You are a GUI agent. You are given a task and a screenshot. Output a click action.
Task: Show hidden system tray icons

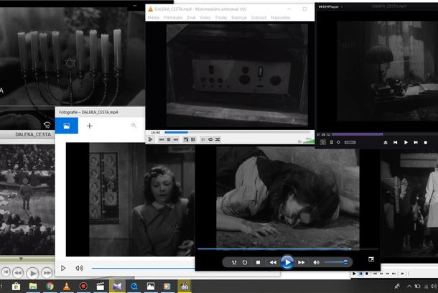tap(409, 287)
